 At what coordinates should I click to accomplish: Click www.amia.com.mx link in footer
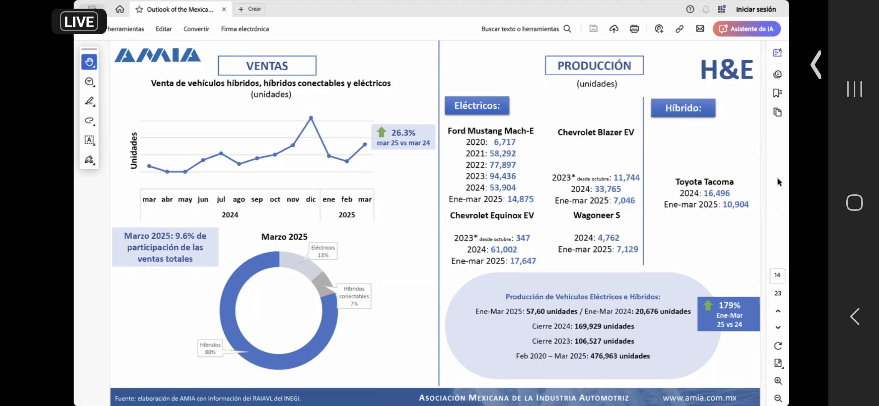699,398
